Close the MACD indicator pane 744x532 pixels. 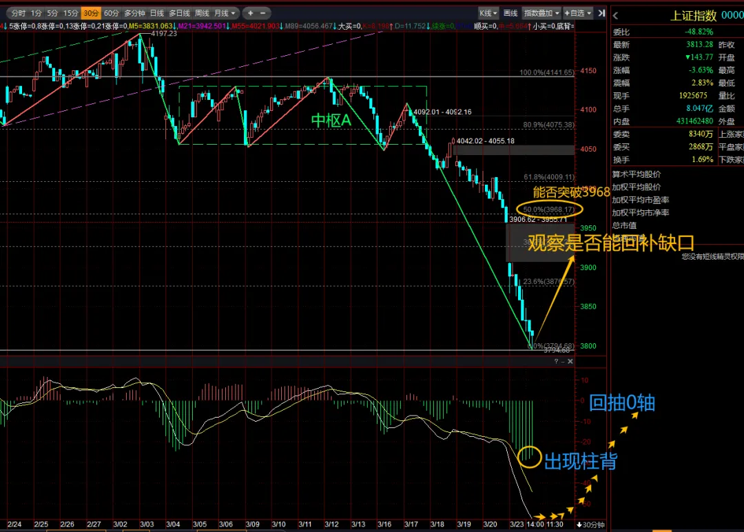click(570, 362)
